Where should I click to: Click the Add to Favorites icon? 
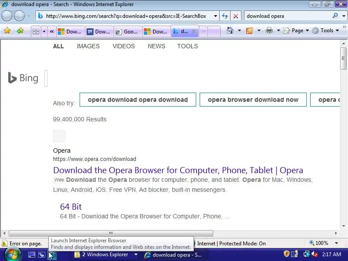click(x=20, y=30)
